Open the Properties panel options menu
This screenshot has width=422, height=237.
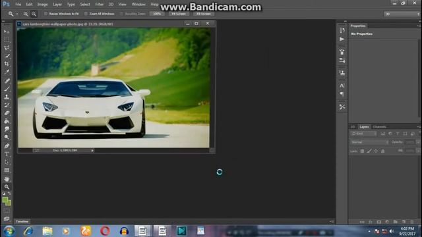(x=418, y=26)
